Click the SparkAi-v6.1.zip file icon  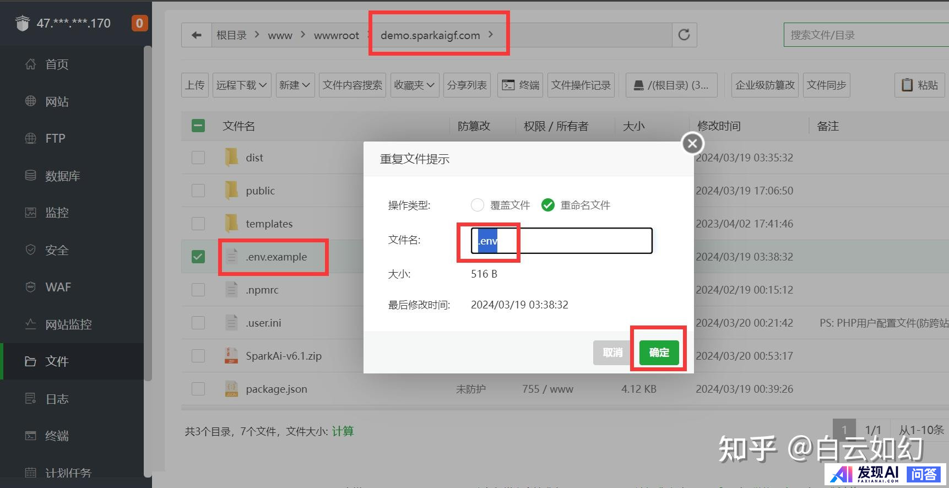pyautogui.click(x=231, y=356)
